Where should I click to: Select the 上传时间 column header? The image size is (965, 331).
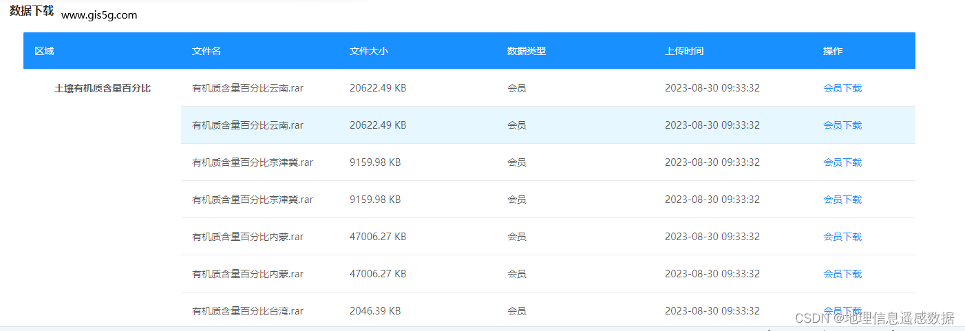click(x=684, y=51)
